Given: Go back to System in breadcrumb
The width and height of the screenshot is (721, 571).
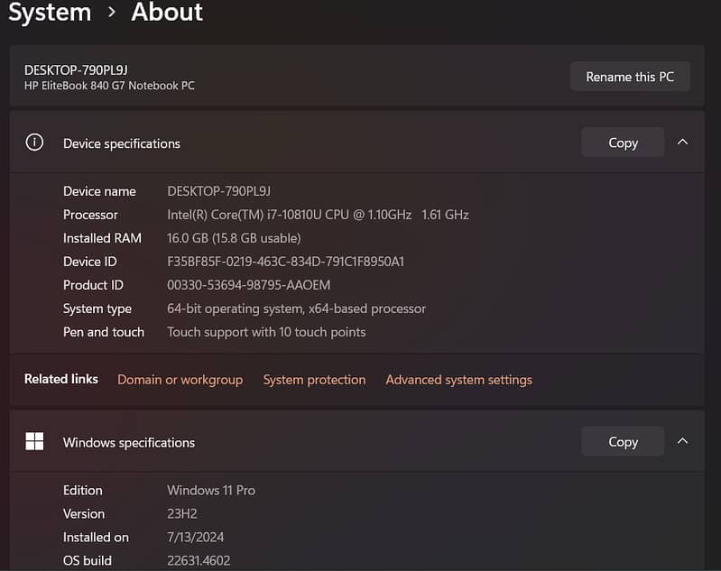Looking at the screenshot, I should click(50, 13).
